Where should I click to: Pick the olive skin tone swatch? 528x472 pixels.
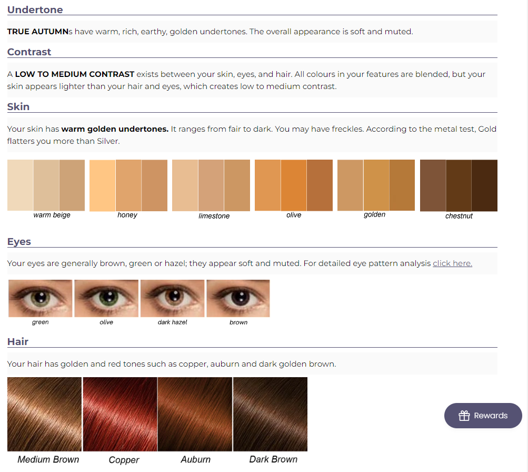click(x=294, y=185)
